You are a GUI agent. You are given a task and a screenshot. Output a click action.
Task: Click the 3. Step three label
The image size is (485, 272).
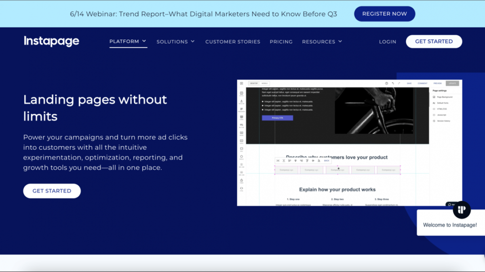point(382,199)
